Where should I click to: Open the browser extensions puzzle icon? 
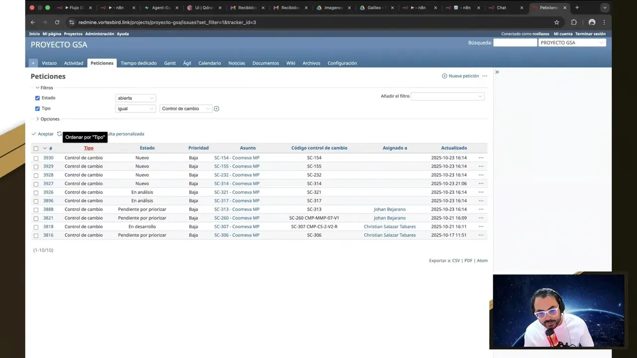click(574, 22)
